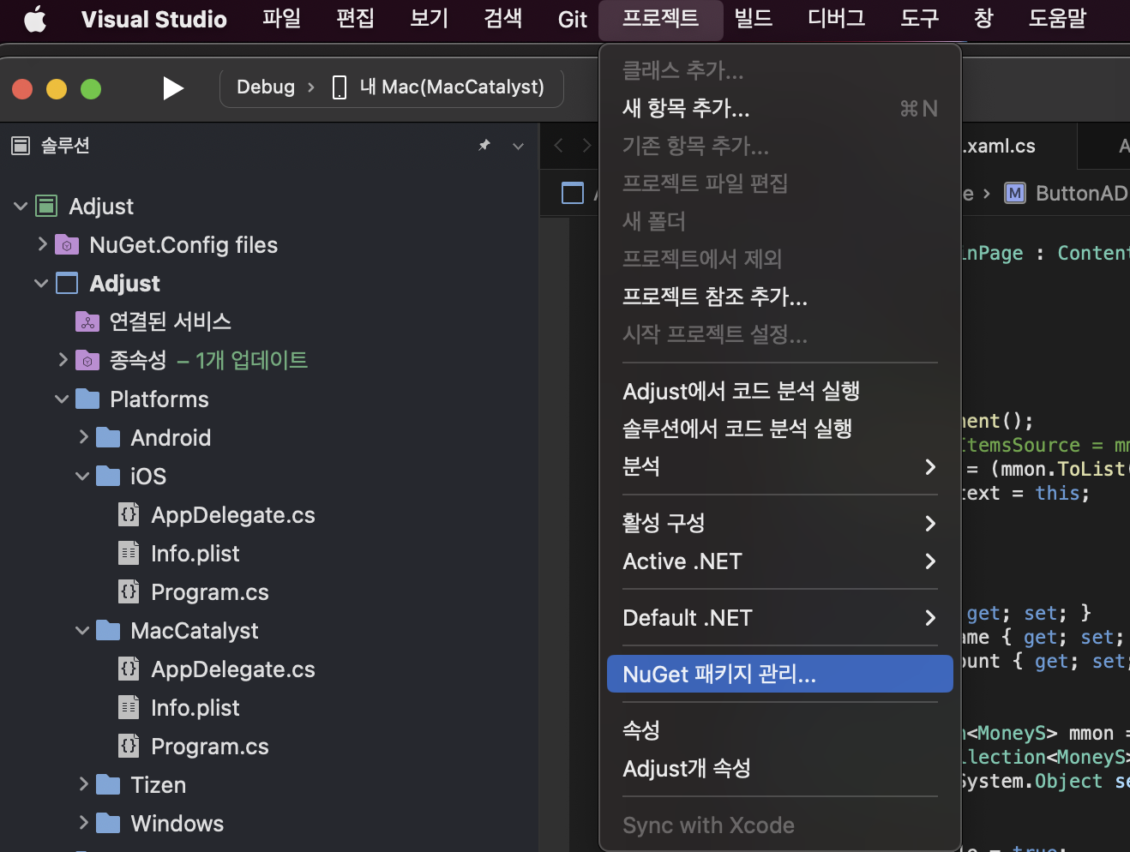Click the MacCatalyst Info.plist file icon

(129, 707)
